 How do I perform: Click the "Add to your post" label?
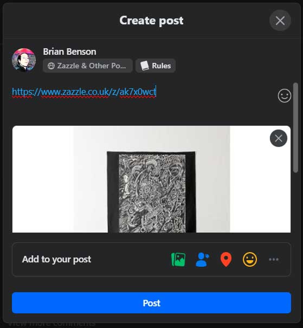(56, 259)
